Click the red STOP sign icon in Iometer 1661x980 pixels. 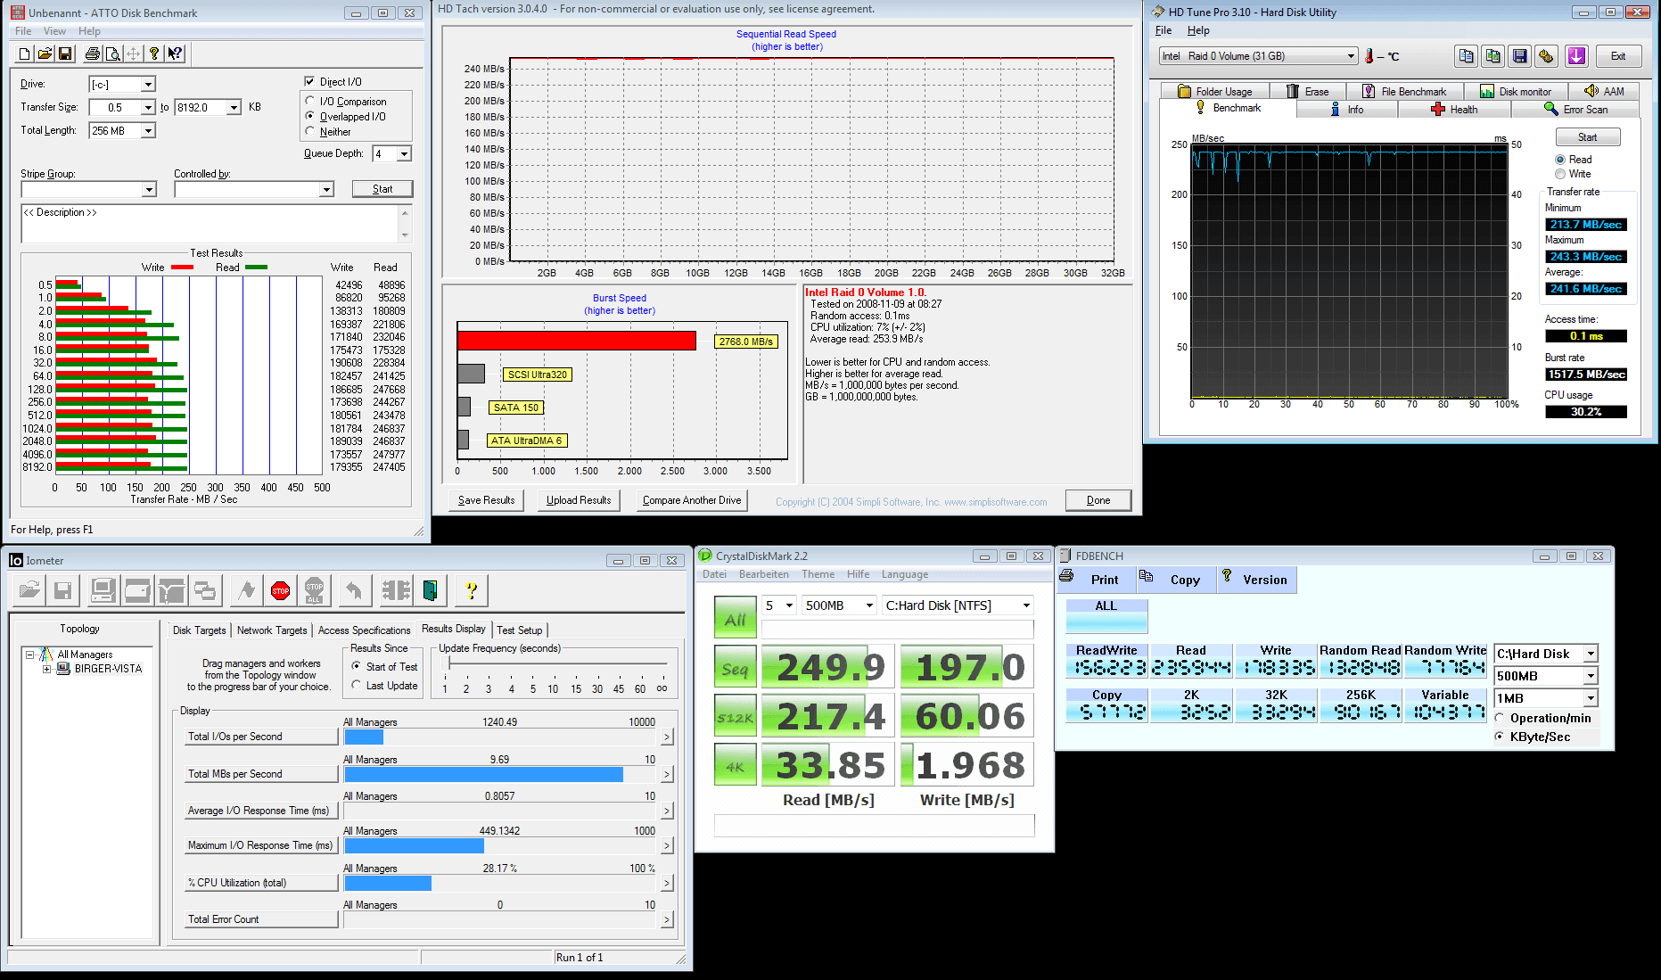281,590
